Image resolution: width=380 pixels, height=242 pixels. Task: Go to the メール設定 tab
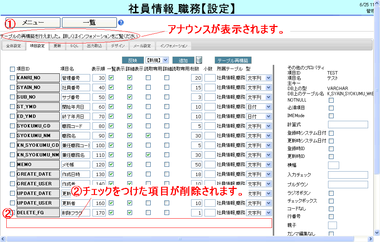click(x=142, y=46)
